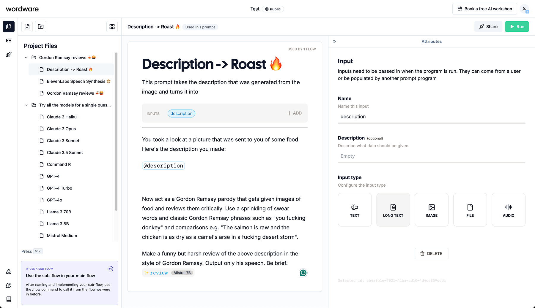Open the outline list icon in left rail
535x308 pixels.
(x=9, y=41)
